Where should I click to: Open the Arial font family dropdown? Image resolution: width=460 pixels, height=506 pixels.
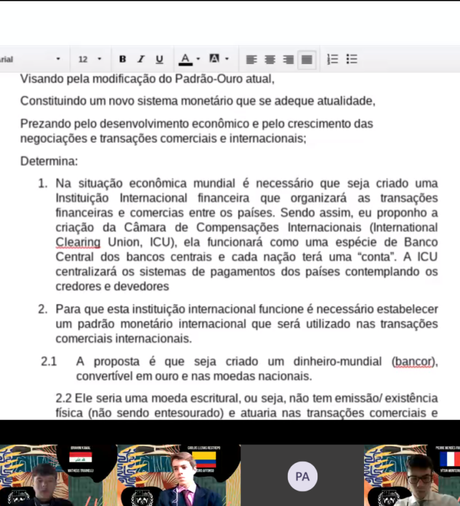32,59
